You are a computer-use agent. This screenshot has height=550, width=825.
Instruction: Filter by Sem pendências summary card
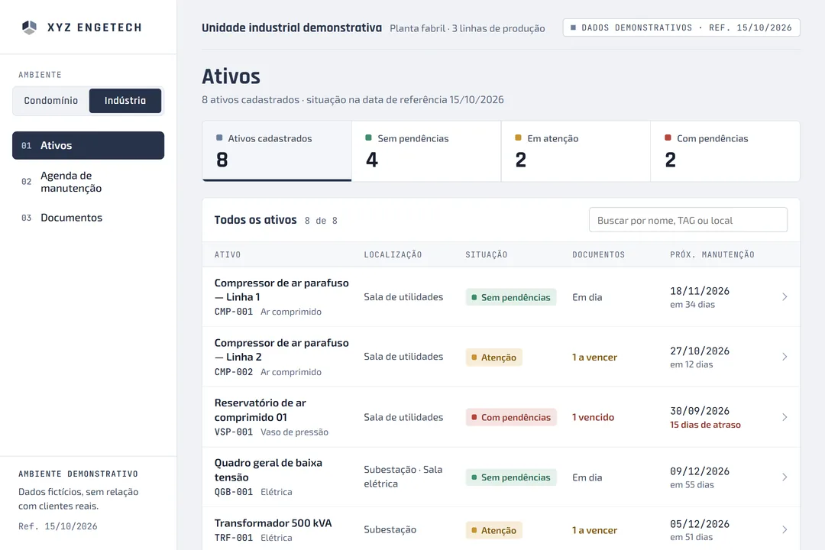pos(426,151)
